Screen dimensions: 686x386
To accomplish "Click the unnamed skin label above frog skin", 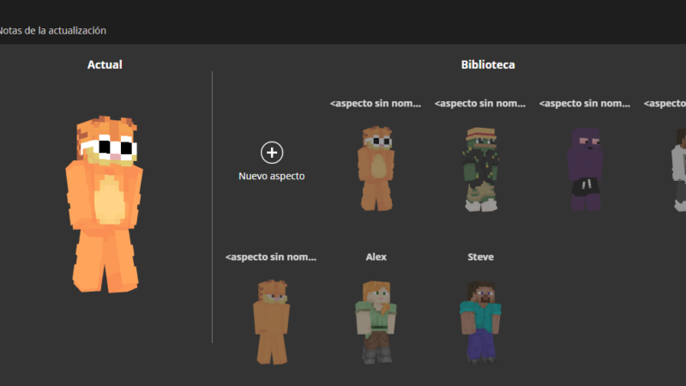I will pyautogui.click(x=480, y=103).
